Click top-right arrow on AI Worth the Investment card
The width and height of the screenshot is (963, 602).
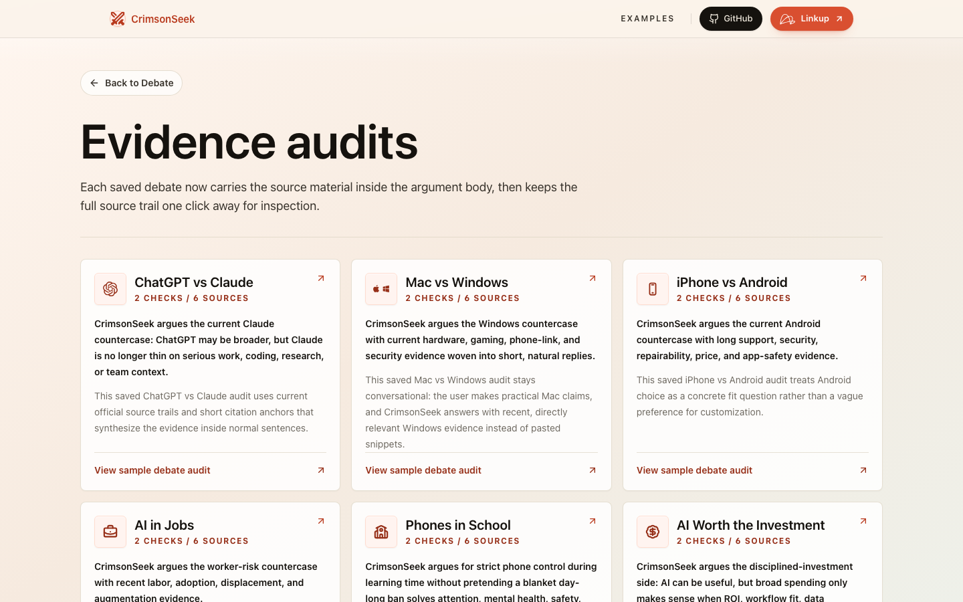(x=863, y=521)
